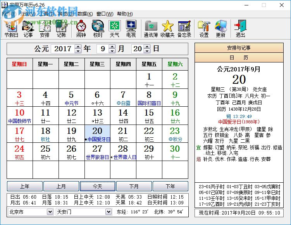Screen dimensions: 291x225
Task: Select September 27 世界旅游日 cell
Action: point(97,152)
